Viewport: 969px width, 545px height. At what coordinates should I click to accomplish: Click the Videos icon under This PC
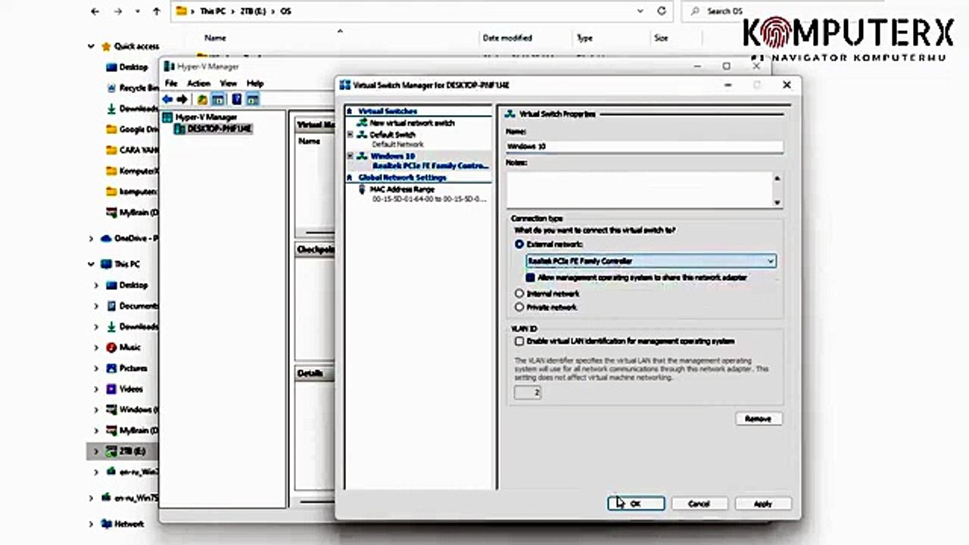coord(111,389)
